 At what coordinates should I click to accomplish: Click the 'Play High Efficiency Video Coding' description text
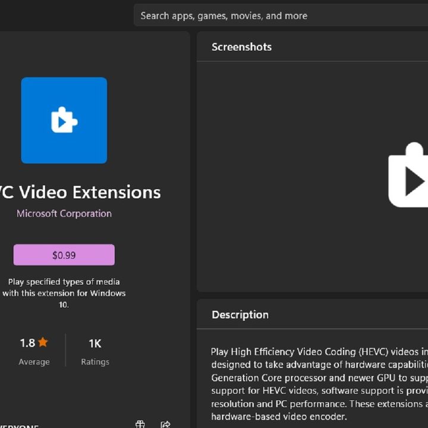[319, 384]
